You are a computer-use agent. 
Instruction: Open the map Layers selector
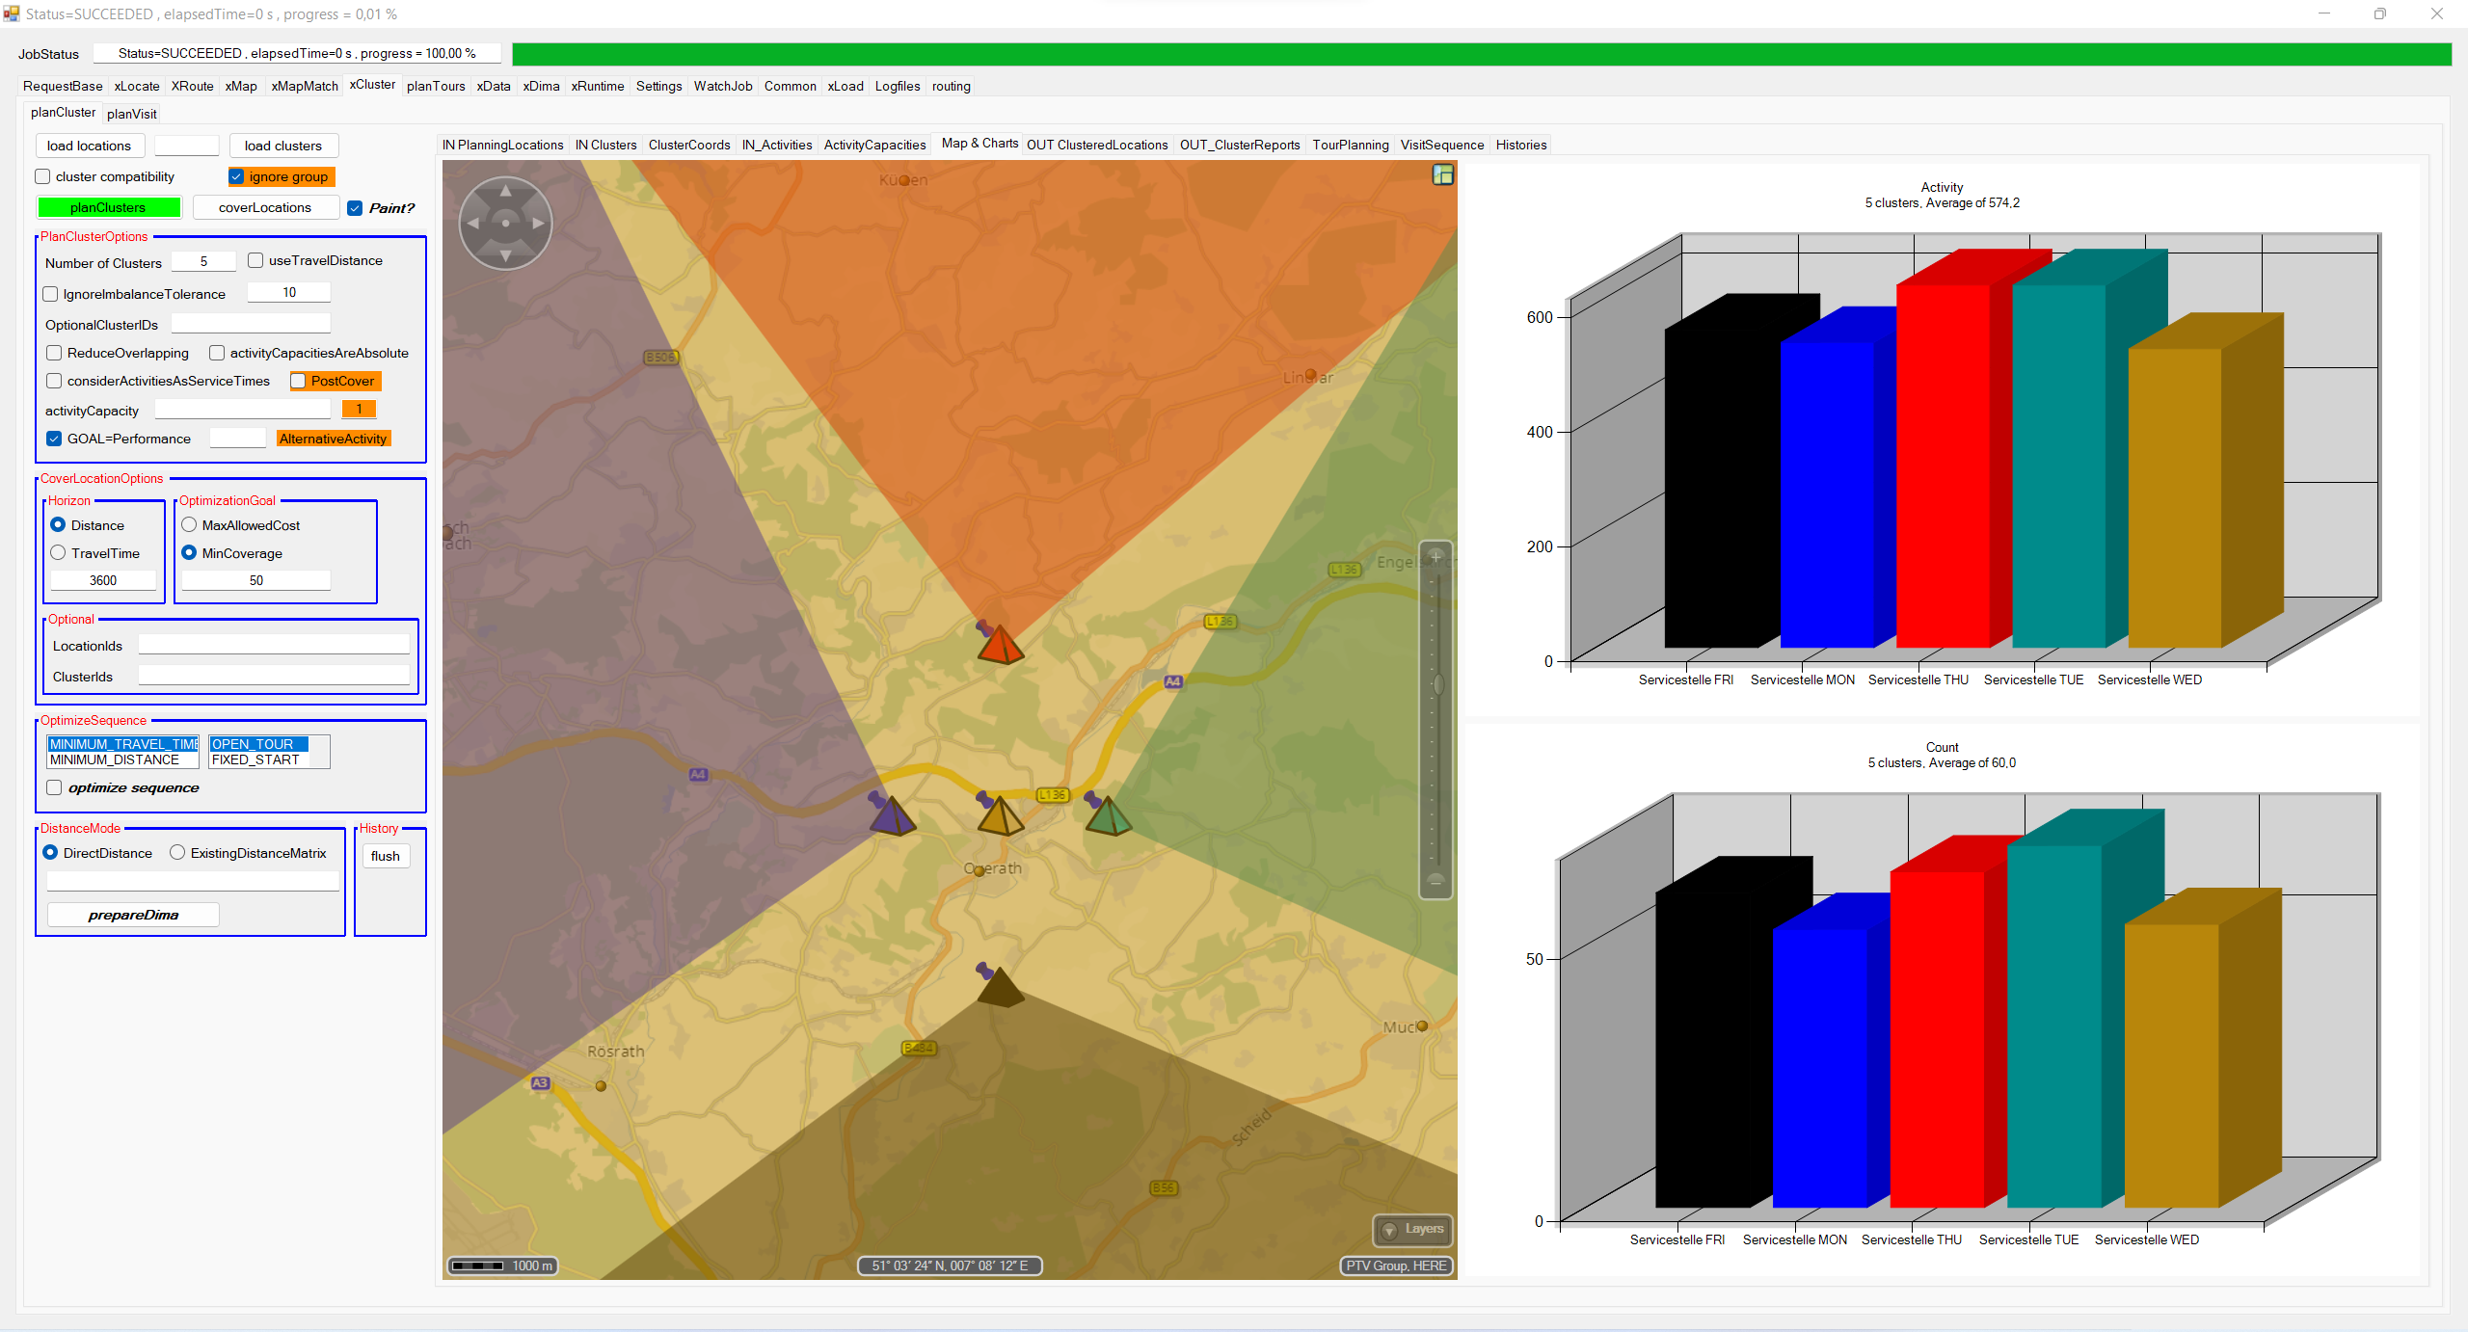tap(1413, 1229)
